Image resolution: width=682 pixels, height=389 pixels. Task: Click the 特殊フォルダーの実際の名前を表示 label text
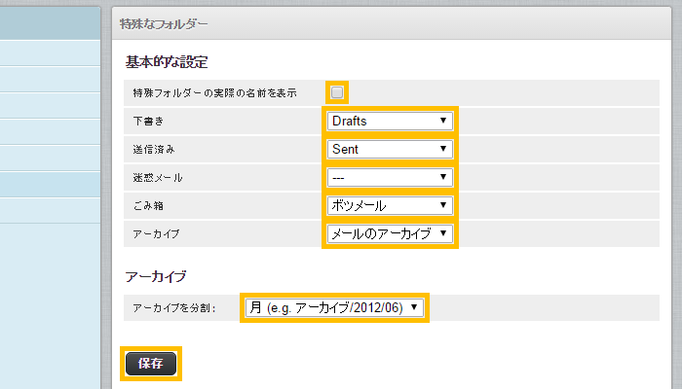pyautogui.click(x=214, y=93)
